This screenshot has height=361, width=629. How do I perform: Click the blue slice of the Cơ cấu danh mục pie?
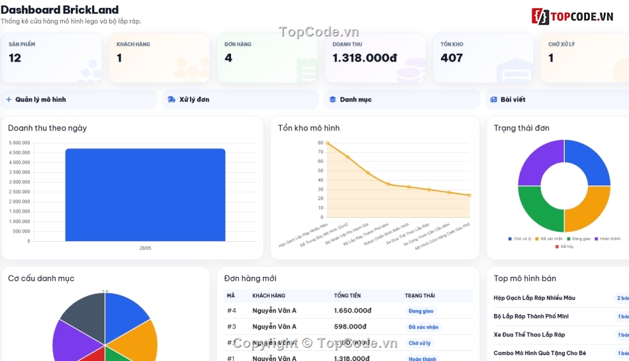pyautogui.click(x=122, y=315)
